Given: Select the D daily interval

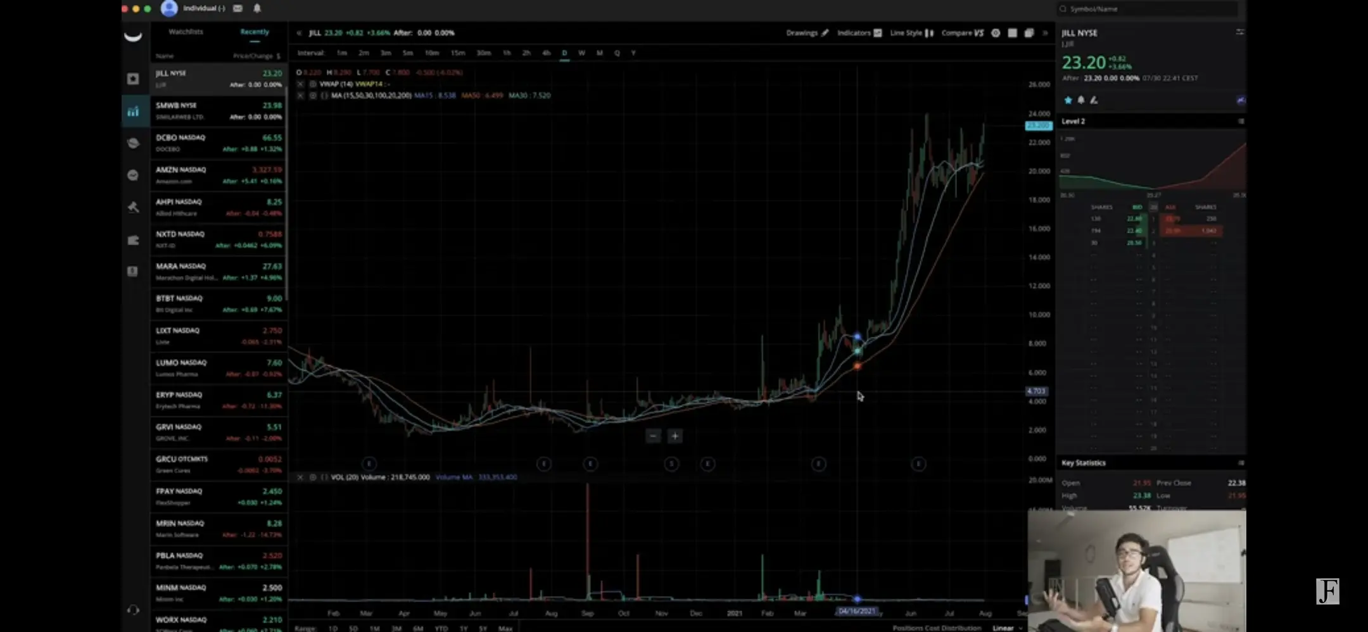Looking at the screenshot, I should tap(564, 53).
